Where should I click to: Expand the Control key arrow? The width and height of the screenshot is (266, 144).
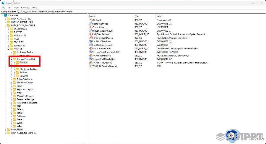[14, 62]
